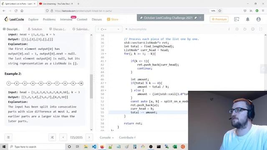Image resolution: width=267 pixels, height=150 pixels.
Task: Open the Firefox hamburger menu
Action: 263,11
